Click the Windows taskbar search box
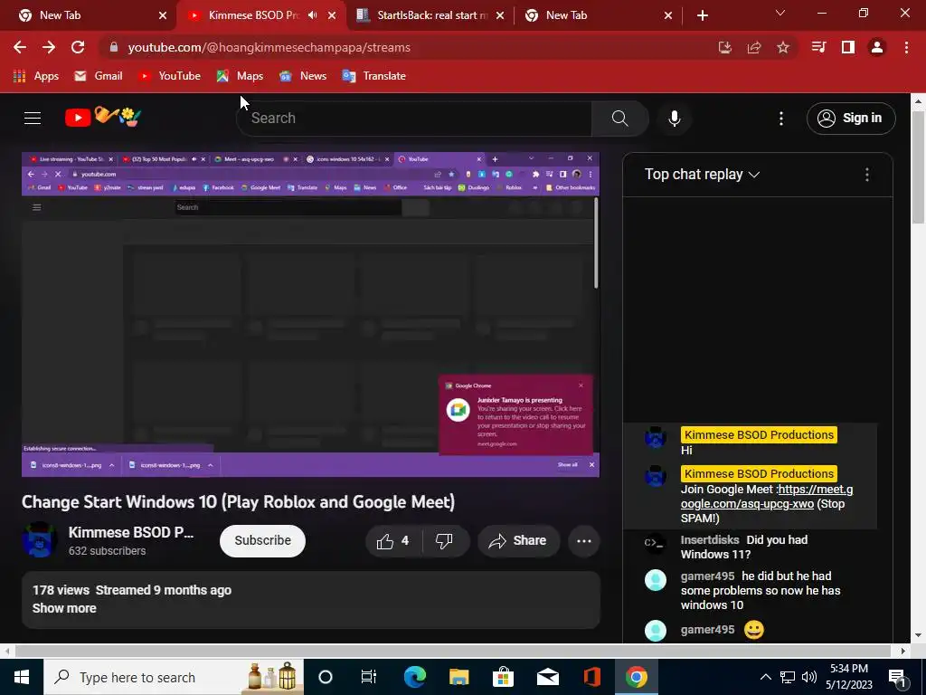This screenshot has width=926, height=695. tap(174, 677)
